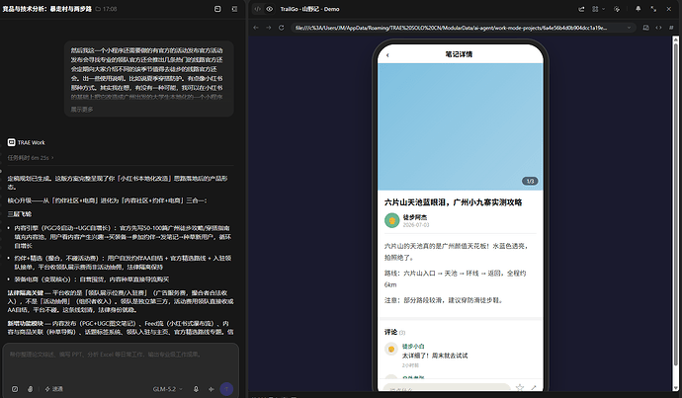Viewport: 682px width, 398px height.
Task: Open the devtools code brackets icon
Action: tap(658, 28)
